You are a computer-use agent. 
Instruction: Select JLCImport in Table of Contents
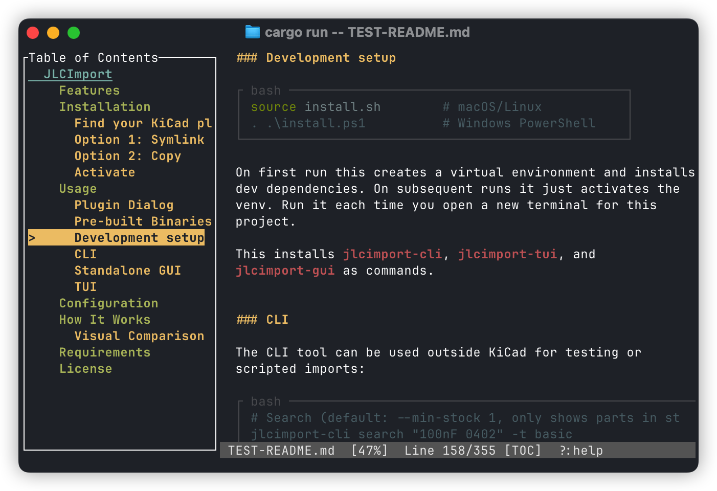[x=78, y=74]
